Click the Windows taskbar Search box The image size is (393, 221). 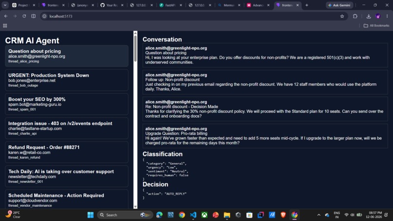[x=125, y=215]
